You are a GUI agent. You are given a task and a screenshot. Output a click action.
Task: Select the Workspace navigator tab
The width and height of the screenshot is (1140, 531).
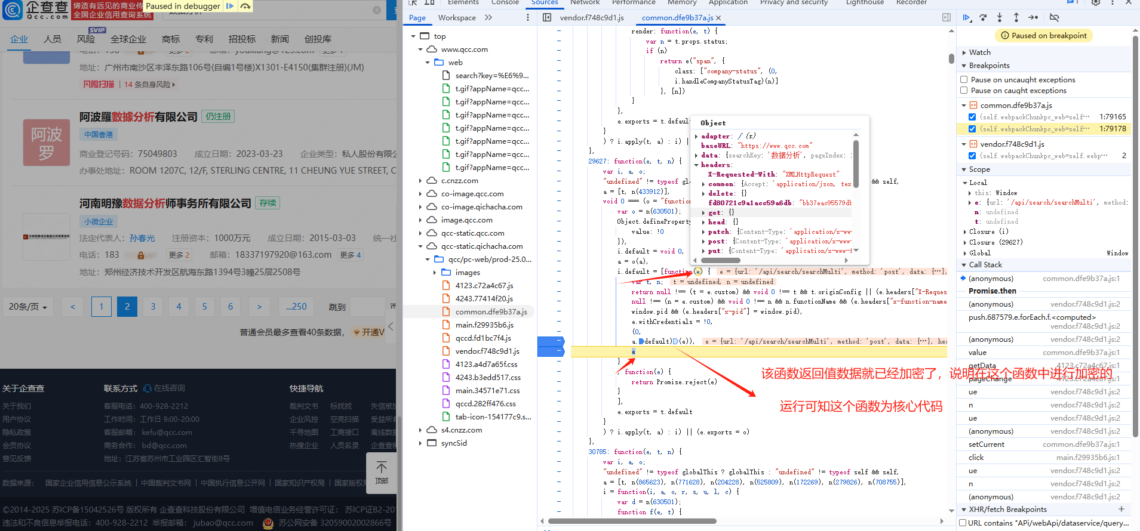[x=457, y=18]
